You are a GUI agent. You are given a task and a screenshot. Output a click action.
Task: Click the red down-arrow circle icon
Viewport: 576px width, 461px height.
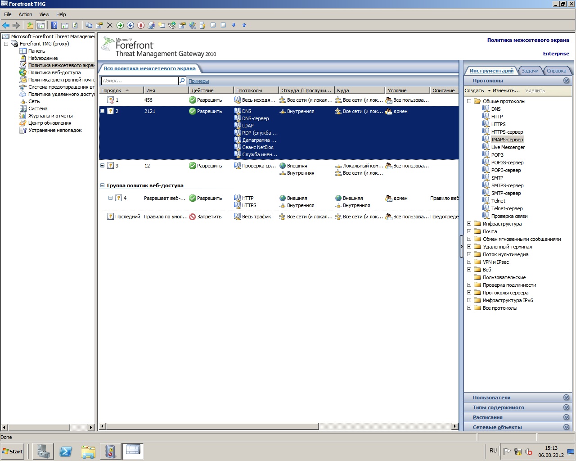(141, 25)
